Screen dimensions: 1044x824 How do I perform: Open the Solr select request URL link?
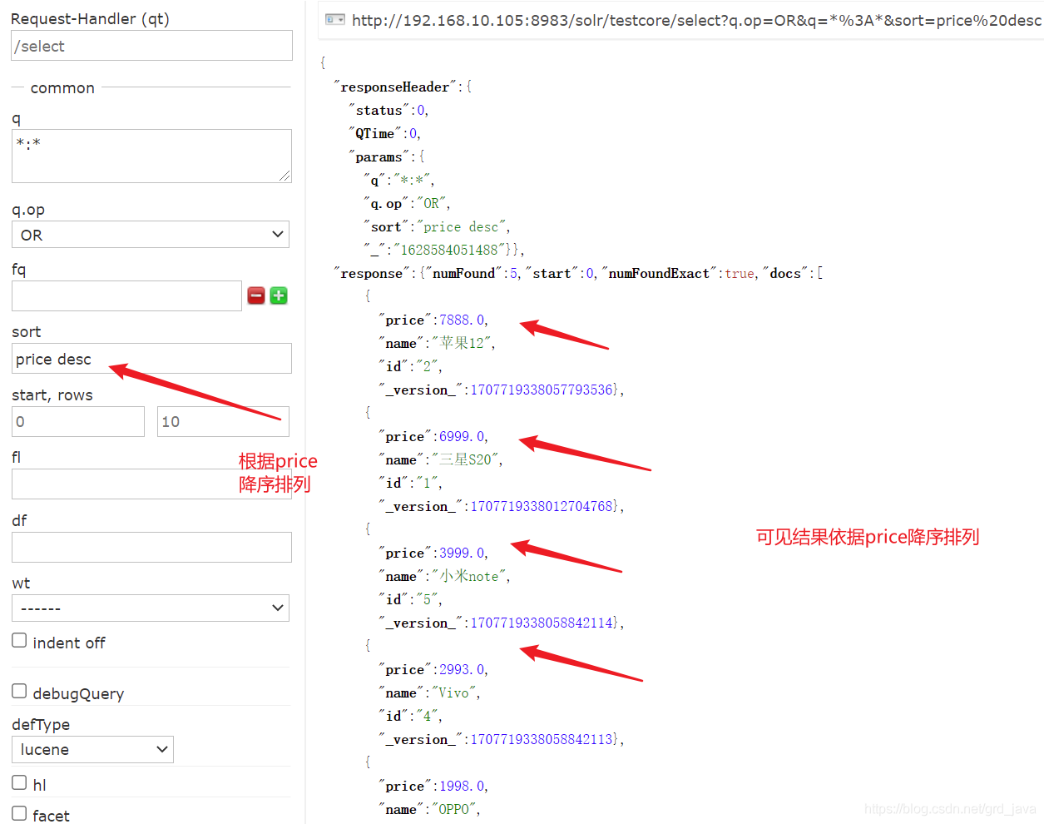coord(696,20)
